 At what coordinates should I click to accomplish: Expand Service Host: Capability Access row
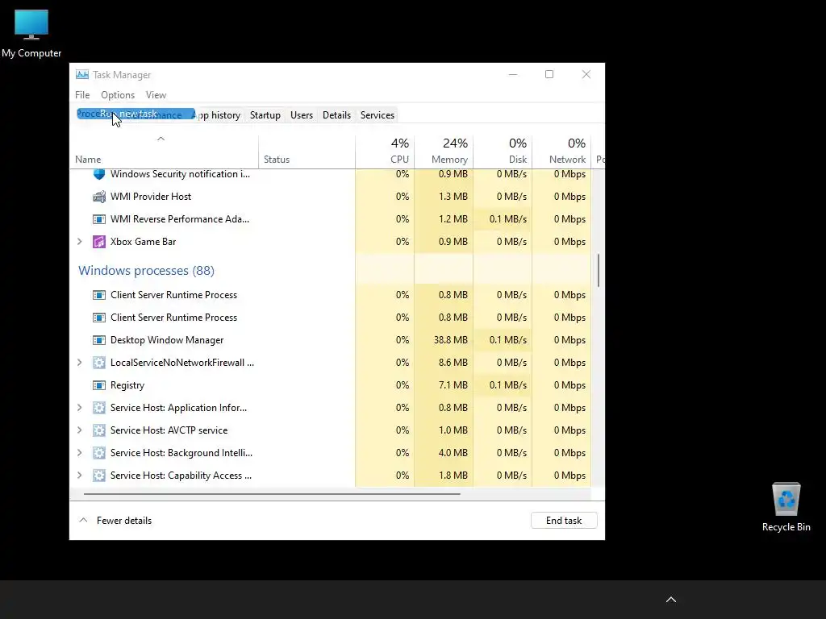pyautogui.click(x=80, y=476)
